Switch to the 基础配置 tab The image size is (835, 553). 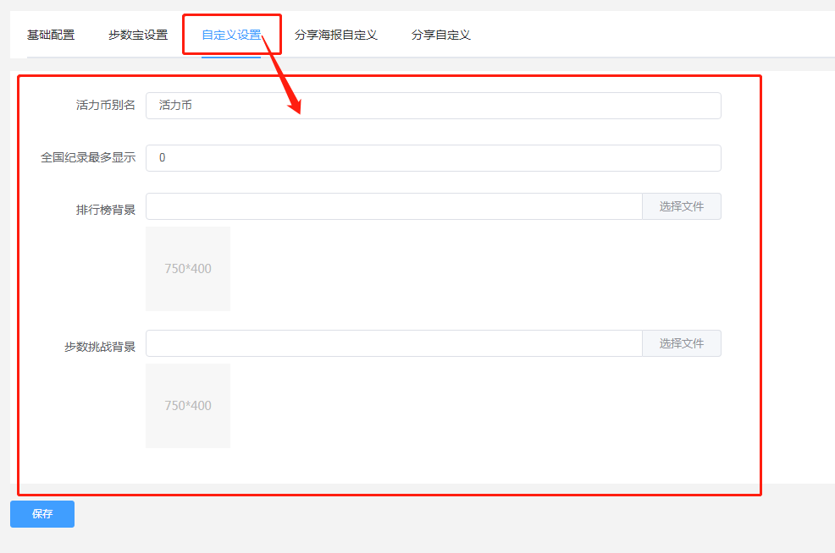(x=51, y=36)
